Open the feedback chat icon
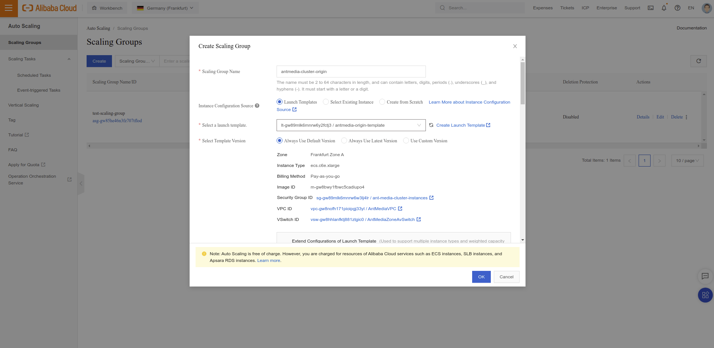714x348 pixels. pyautogui.click(x=705, y=276)
